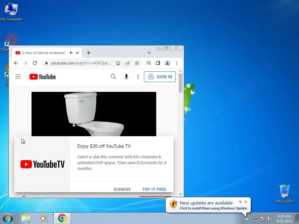The height and width of the screenshot is (224, 299).
Task: Open the Windows Start menu
Action: (8, 218)
